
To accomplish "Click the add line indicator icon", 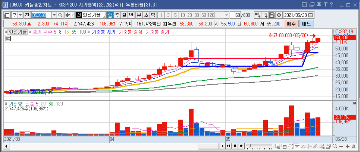I will click(x=265, y=15).
